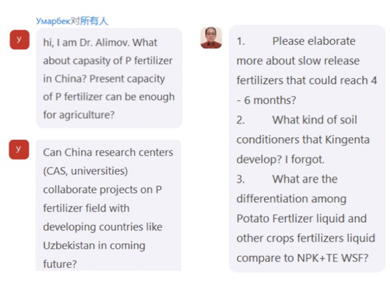Image resolution: width=390 pixels, height=288 pixels.
Task: Click the 'Potato Fertlizer liquid and' line
Action: (x=301, y=219)
